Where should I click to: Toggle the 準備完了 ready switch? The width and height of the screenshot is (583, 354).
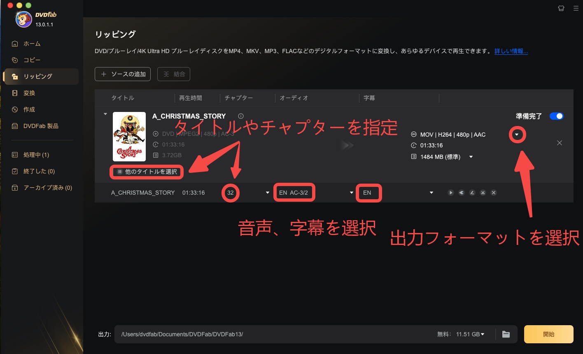tap(556, 116)
